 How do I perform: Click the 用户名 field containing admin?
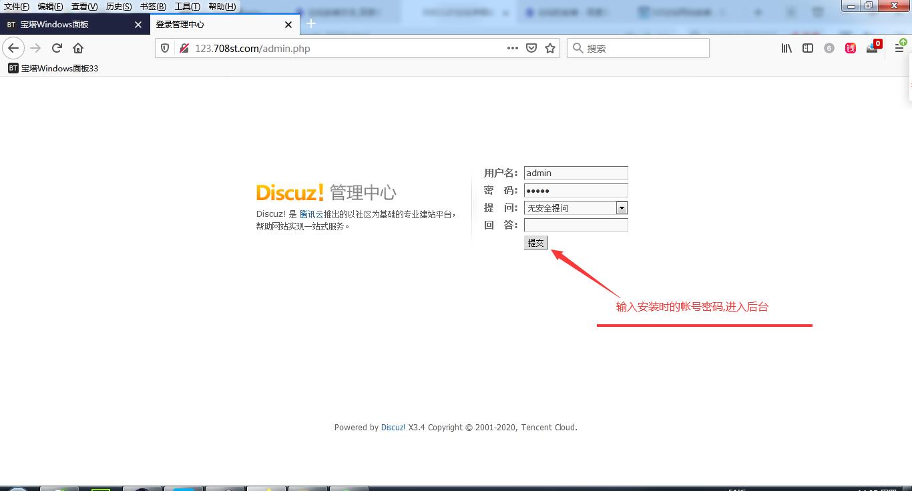pyautogui.click(x=576, y=173)
